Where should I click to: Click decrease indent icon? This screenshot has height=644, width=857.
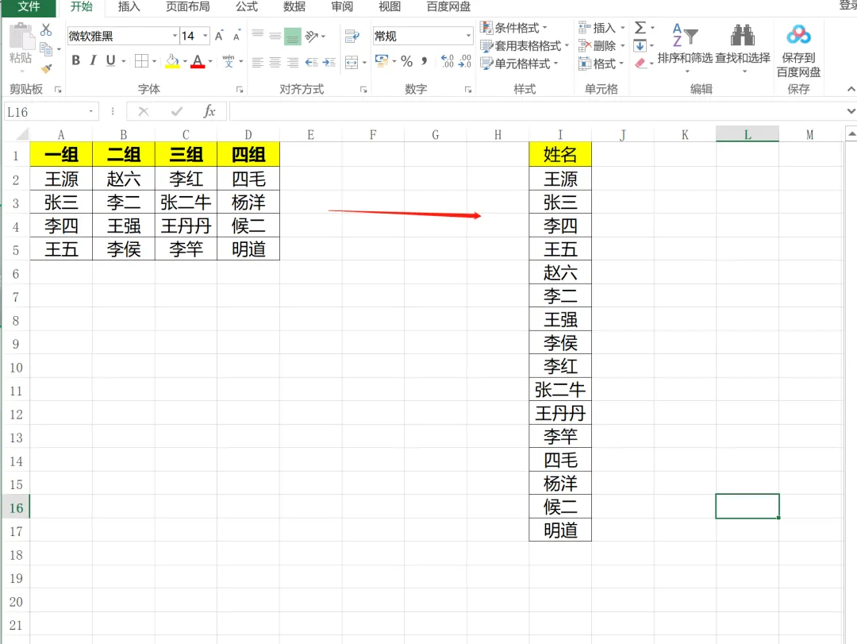click(312, 62)
